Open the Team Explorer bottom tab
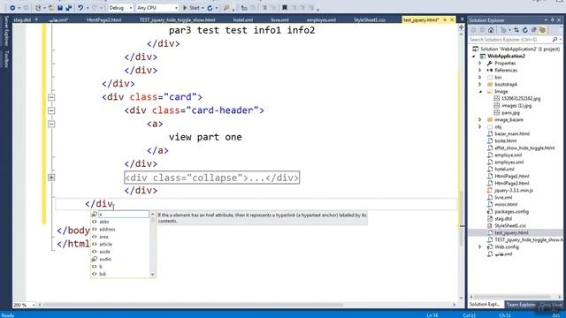 (521, 305)
